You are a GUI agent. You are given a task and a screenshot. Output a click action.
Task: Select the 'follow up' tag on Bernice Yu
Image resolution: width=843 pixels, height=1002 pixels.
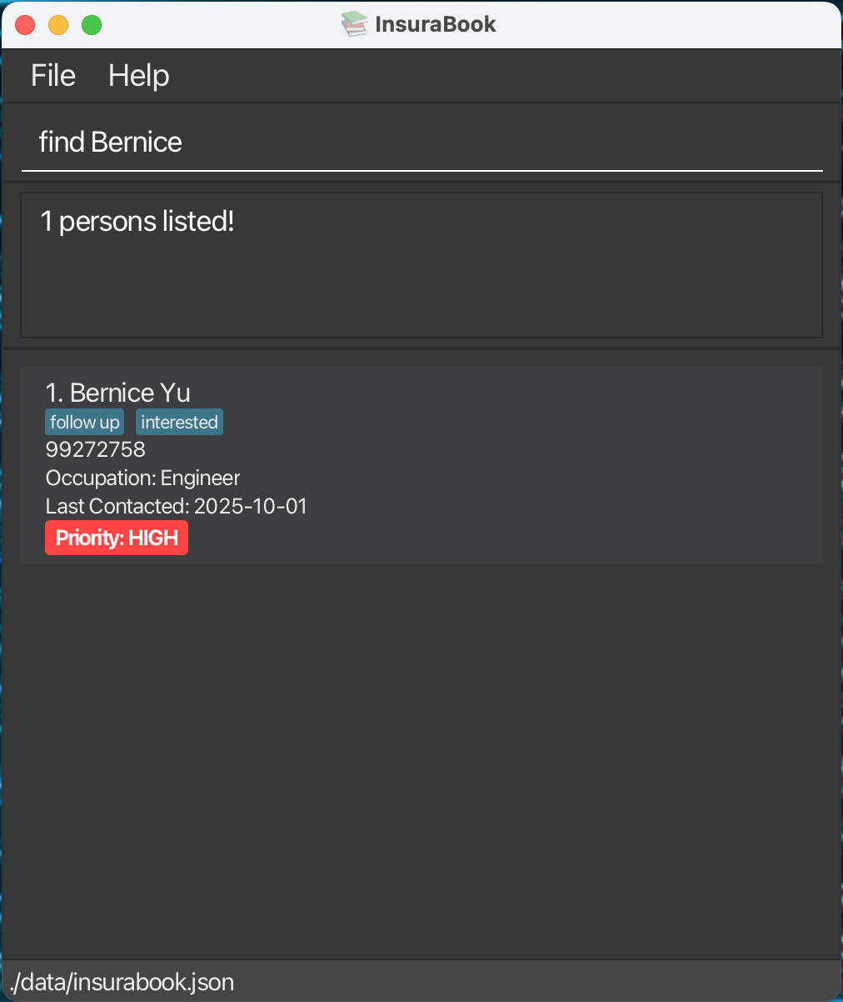pos(84,422)
